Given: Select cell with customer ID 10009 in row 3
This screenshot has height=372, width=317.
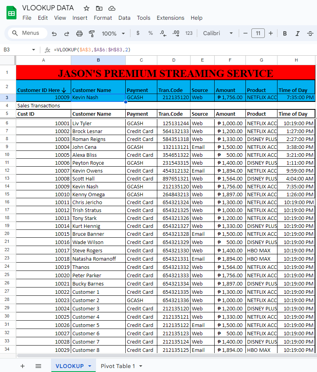Looking at the screenshot, I should [x=43, y=98].
